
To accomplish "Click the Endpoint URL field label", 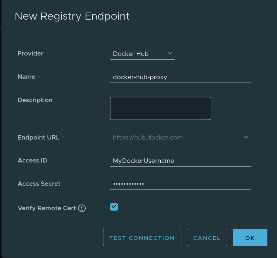I will [x=38, y=137].
